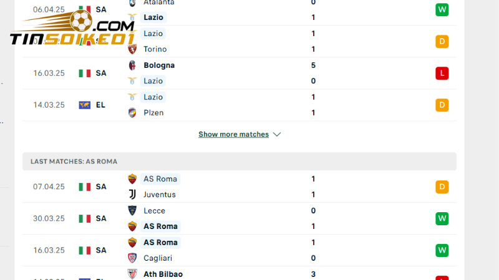Screen dimensions: 499x280
Task: Click the Juventus team crest icon
Action: click(x=132, y=195)
